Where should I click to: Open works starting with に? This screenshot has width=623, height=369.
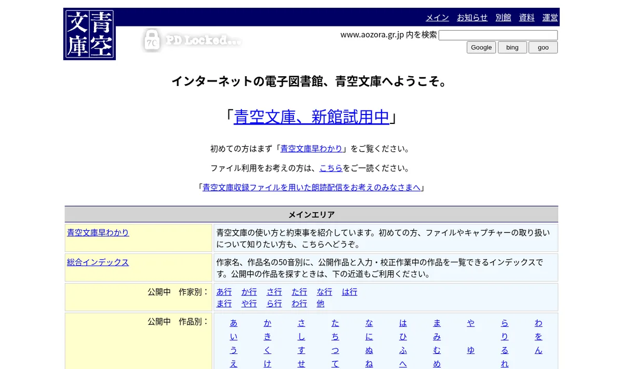(369, 336)
